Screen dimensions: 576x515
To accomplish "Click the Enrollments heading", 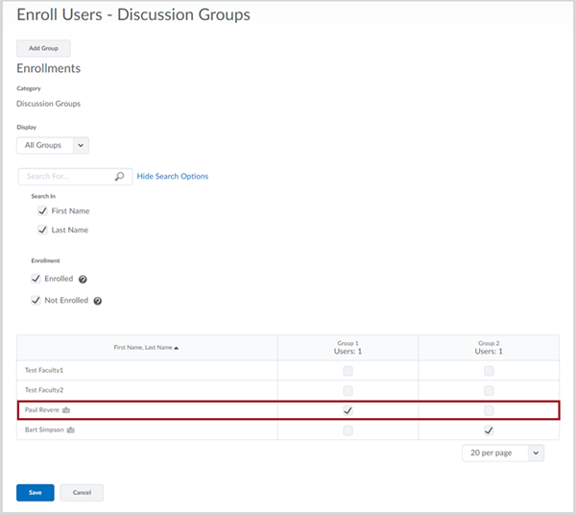I will [x=49, y=68].
